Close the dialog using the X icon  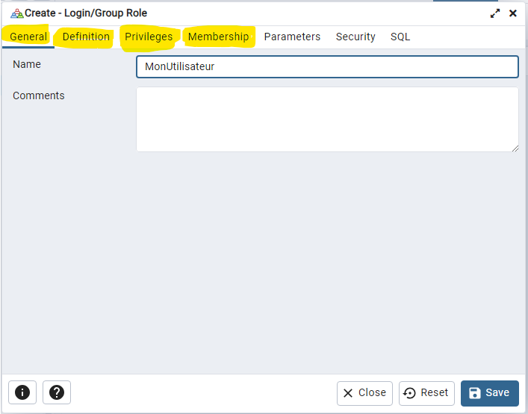click(x=513, y=13)
